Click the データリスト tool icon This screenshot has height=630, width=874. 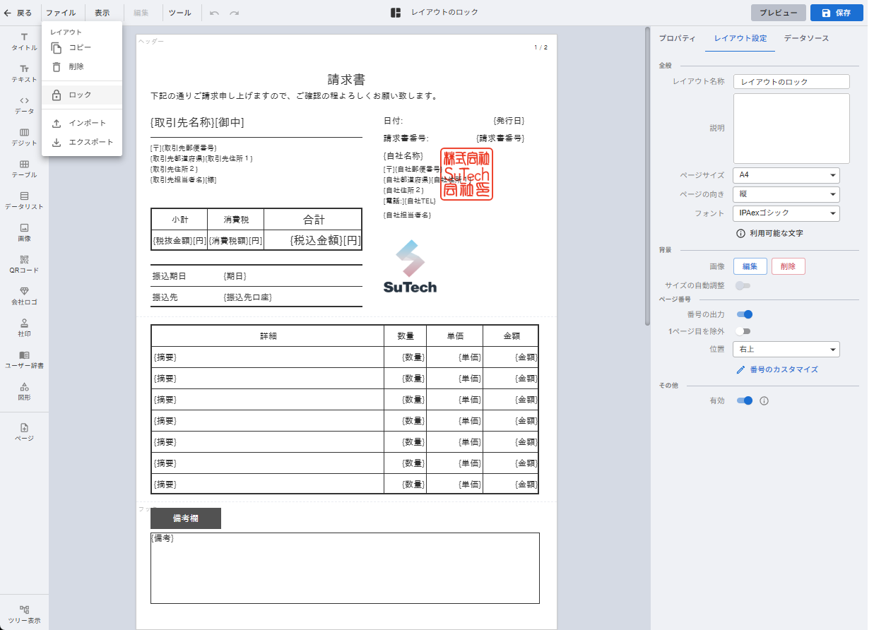24,200
